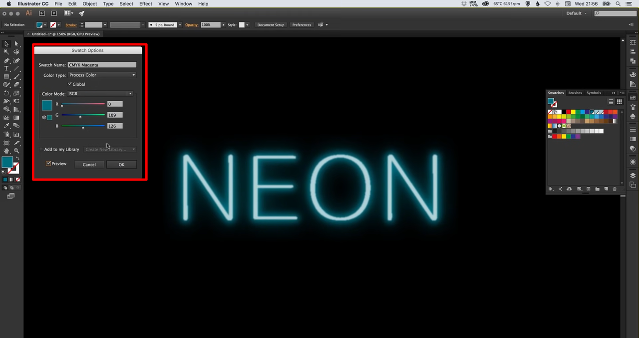Click the orange Opacity link
639x338 pixels.
[x=192, y=25]
